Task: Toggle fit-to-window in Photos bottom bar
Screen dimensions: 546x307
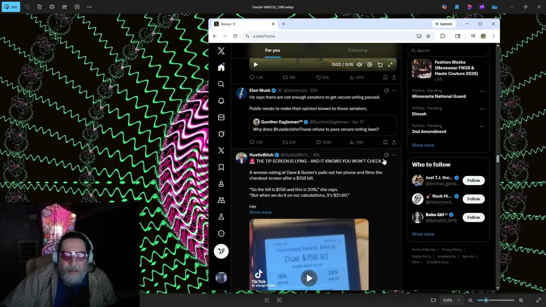Action: 433,300
